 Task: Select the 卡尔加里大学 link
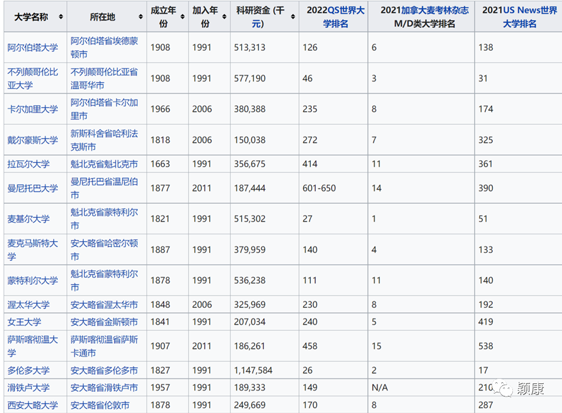coord(33,109)
